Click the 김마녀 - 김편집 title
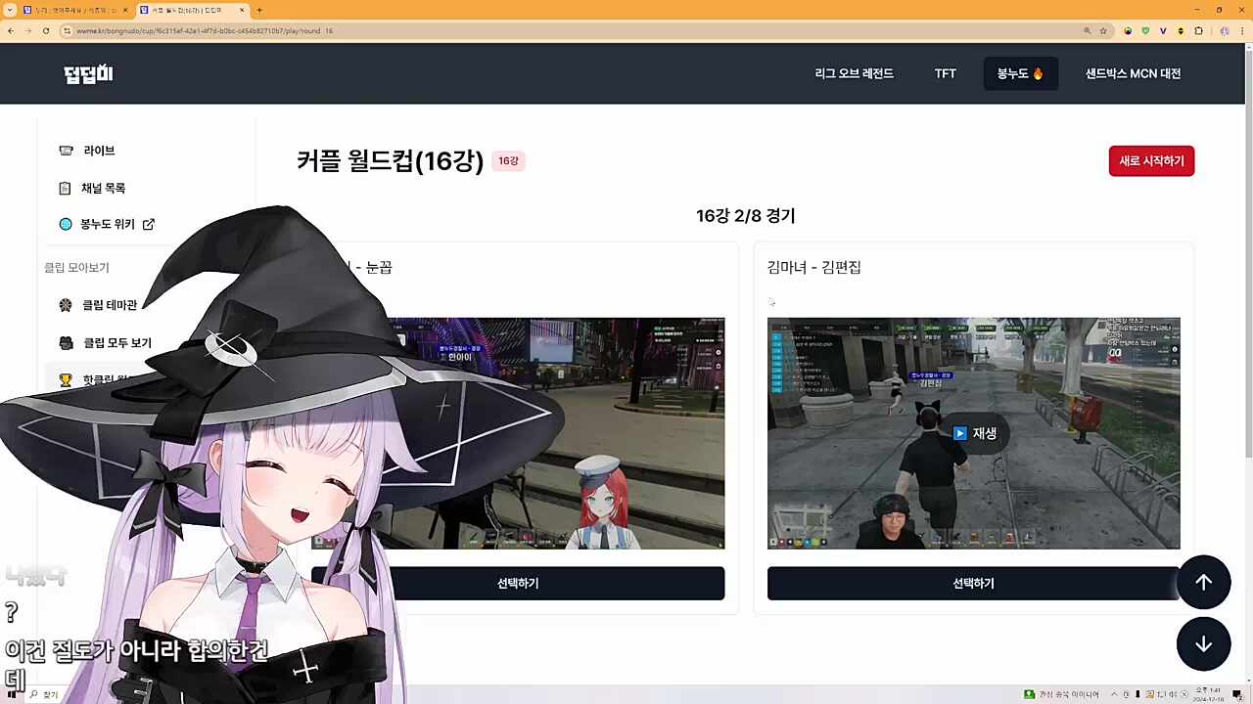The image size is (1253, 704). pos(814,267)
